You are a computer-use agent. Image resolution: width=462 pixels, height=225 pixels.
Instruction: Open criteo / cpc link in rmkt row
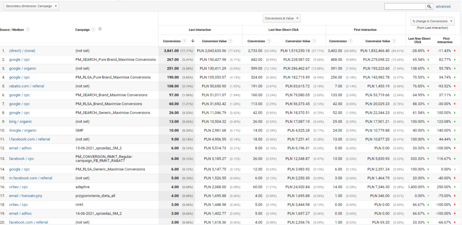pyautogui.click(x=18, y=204)
